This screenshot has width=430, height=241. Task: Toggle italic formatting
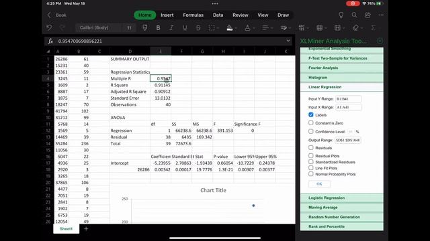coord(171,27)
